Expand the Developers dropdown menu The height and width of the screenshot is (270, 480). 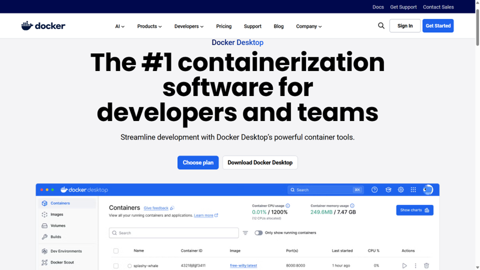(x=189, y=26)
